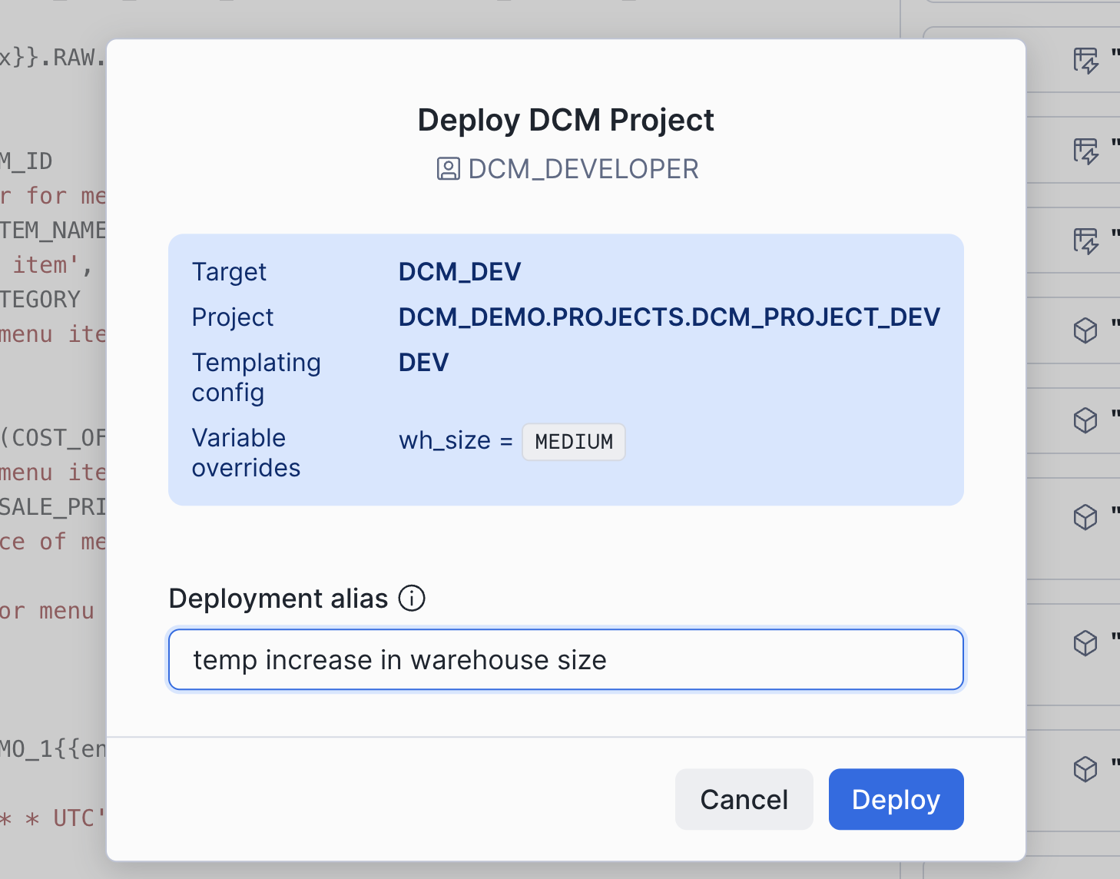Click the cube icon beside the Deploy button row
This screenshot has height=879, width=1120.
coord(1084,769)
